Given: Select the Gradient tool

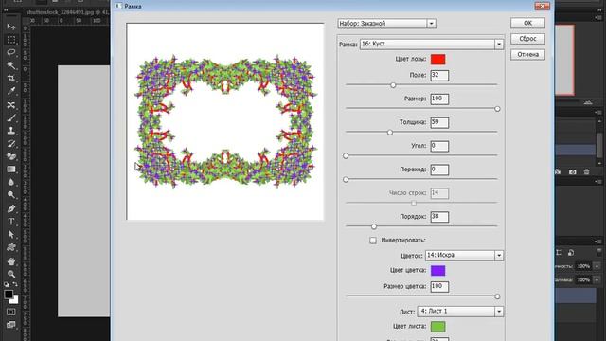Looking at the screenshot, I should (x=11, y=170).
